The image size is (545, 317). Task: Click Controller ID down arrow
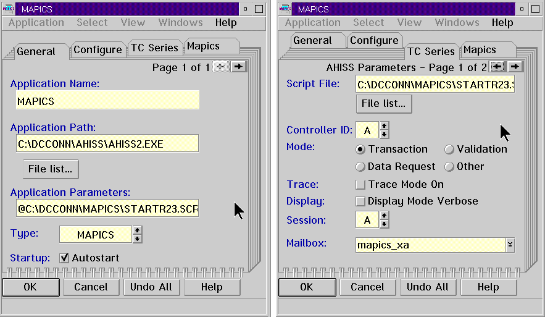[x=384, y=134]
